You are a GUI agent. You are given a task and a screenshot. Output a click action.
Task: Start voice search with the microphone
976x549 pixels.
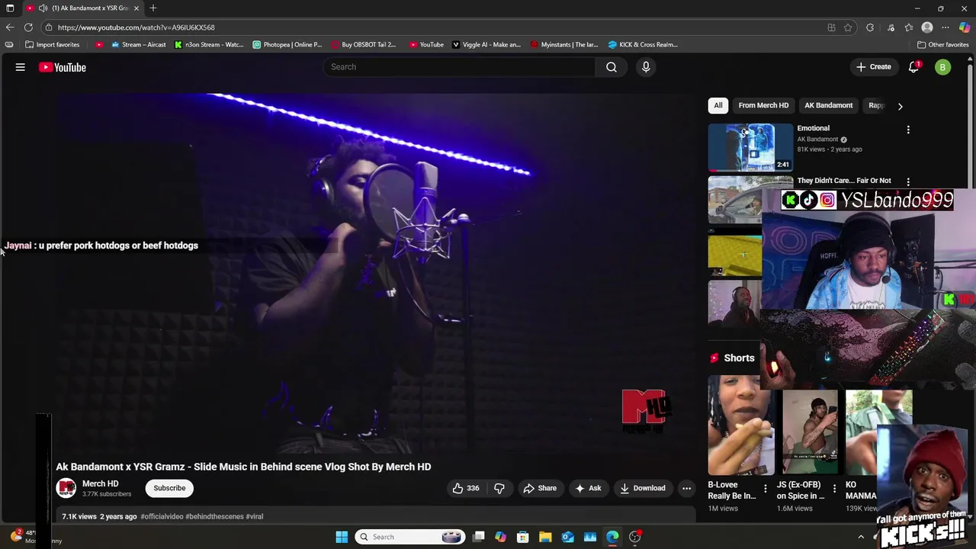click(x=646, y=67)
